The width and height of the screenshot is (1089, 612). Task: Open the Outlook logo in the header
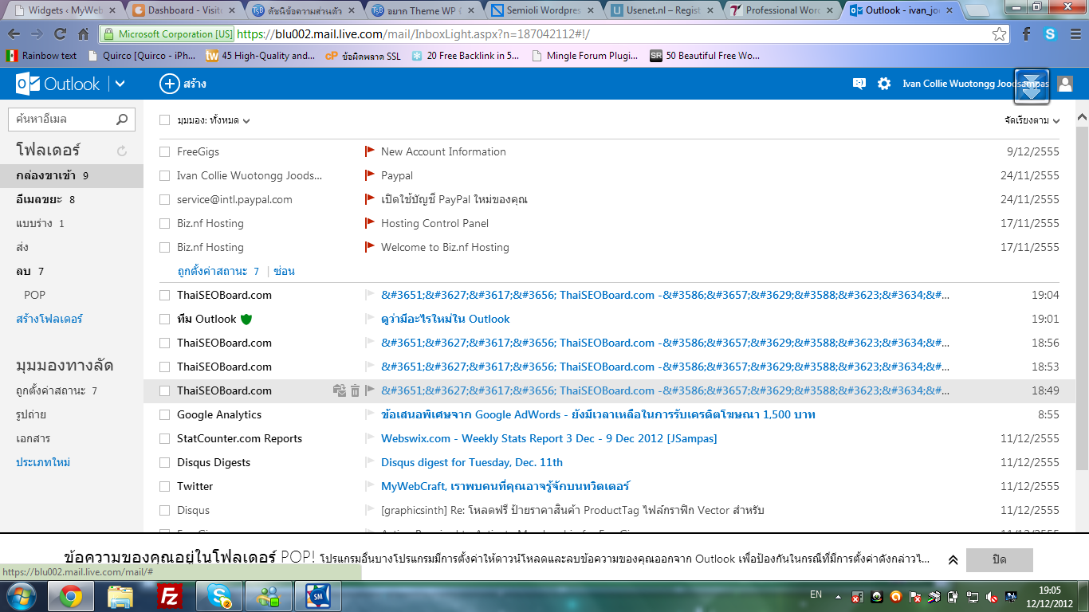pyautogui.click(x=58, y=84)
